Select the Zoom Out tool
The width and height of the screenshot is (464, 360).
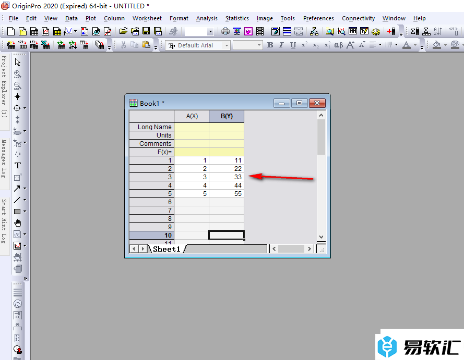point(17,85)
